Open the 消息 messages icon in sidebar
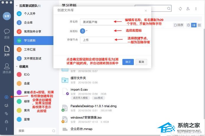The image size is (205, 136). [x=7, y=34]
